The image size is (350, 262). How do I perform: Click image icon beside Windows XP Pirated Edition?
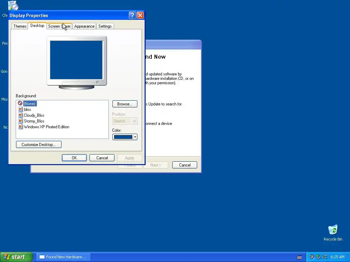click(x=21, y=127)
